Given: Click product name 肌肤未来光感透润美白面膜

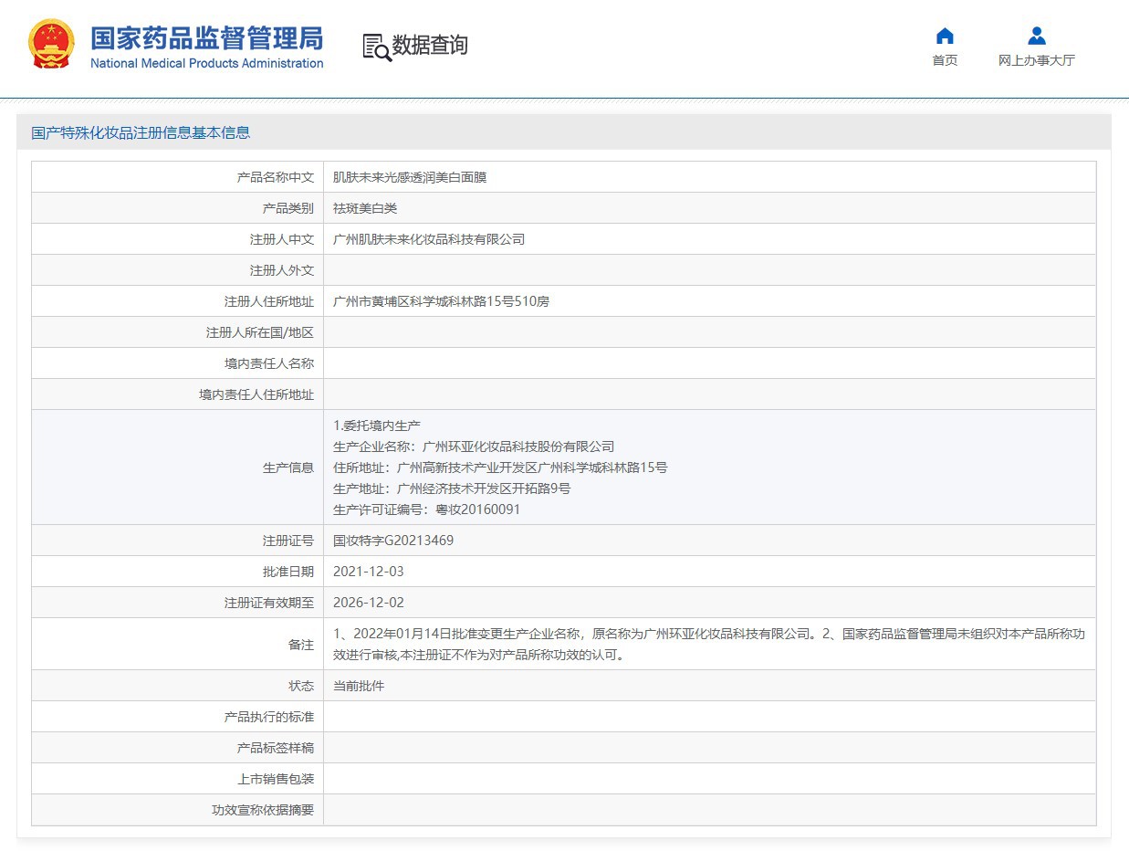Looking at the screenshot, I should (x=410, y=177).
